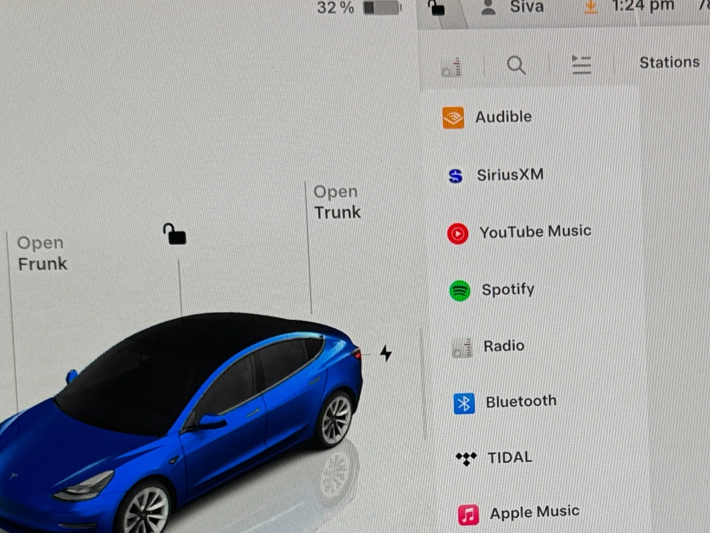The height and width of the screenshot is (533, 710).
Task: Open the Audible app icon
Action: tap(453, 118)
